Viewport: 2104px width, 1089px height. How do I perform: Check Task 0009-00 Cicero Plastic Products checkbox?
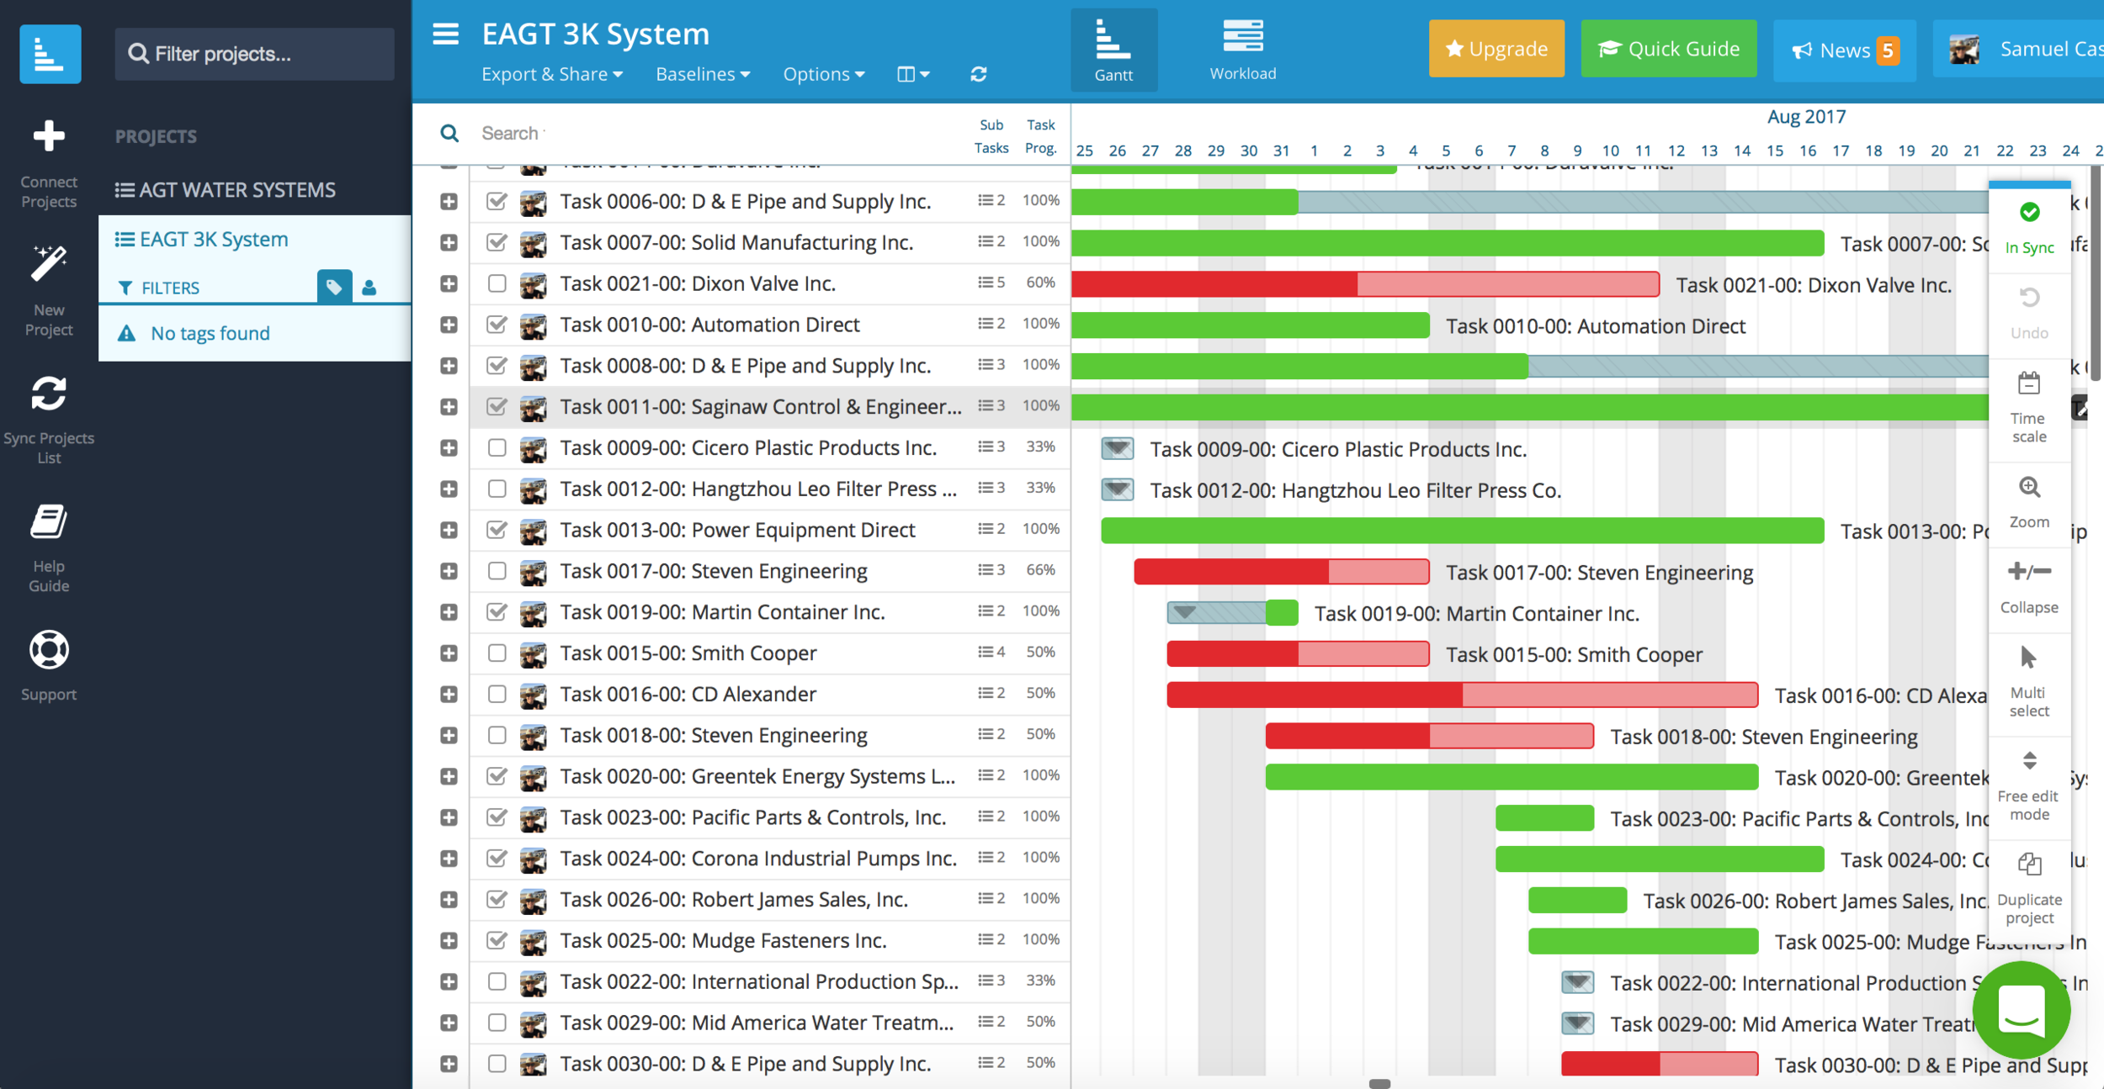[497, 447]
